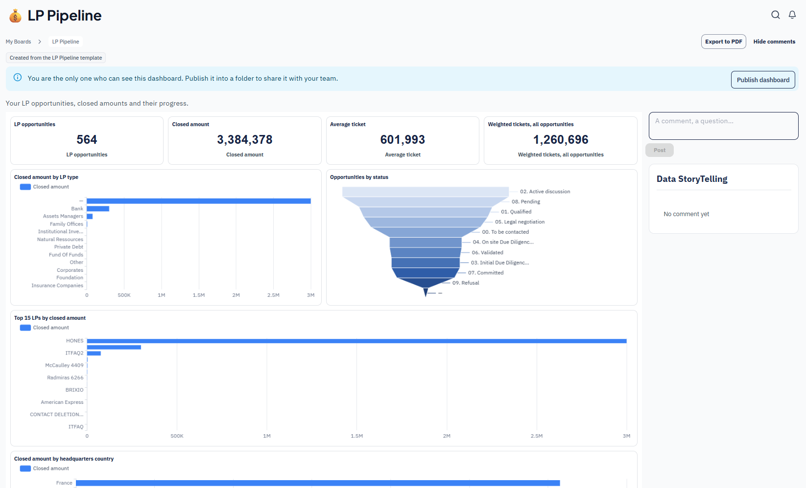Click the ITFAQ2 bar in Top 15 LPs
Image resolution: width=806 pixels, height=488 pixels.
click(94, 353)
